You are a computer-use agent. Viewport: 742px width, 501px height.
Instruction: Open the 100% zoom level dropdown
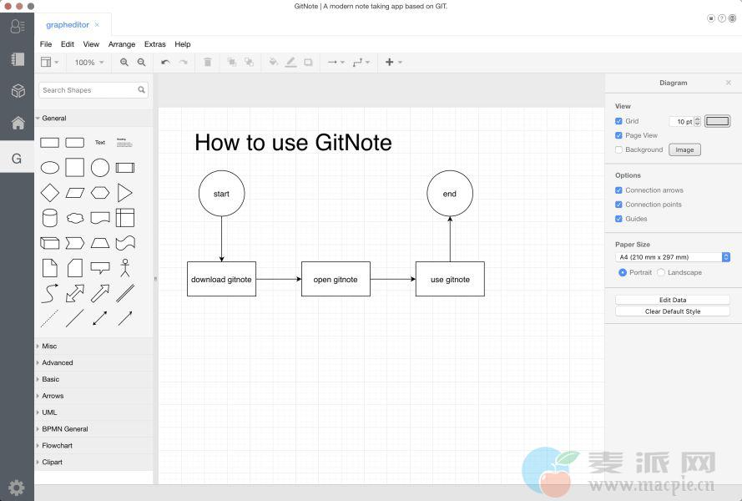[x=89, y=63]
